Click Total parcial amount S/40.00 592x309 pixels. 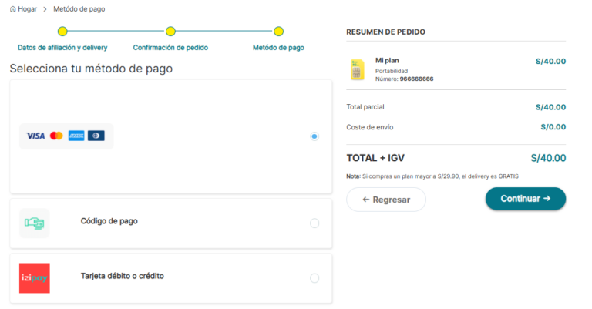(x=550, y=107)
